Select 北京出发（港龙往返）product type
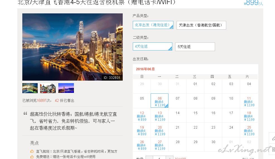Screen dimensions: 275x159 pyautogui.click(x=153, y=25)
